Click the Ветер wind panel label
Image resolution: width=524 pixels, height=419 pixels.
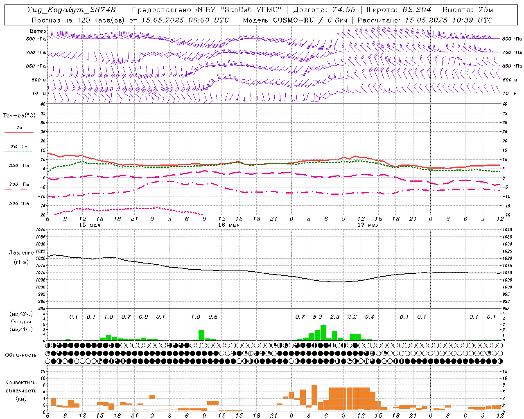[38, 31]
